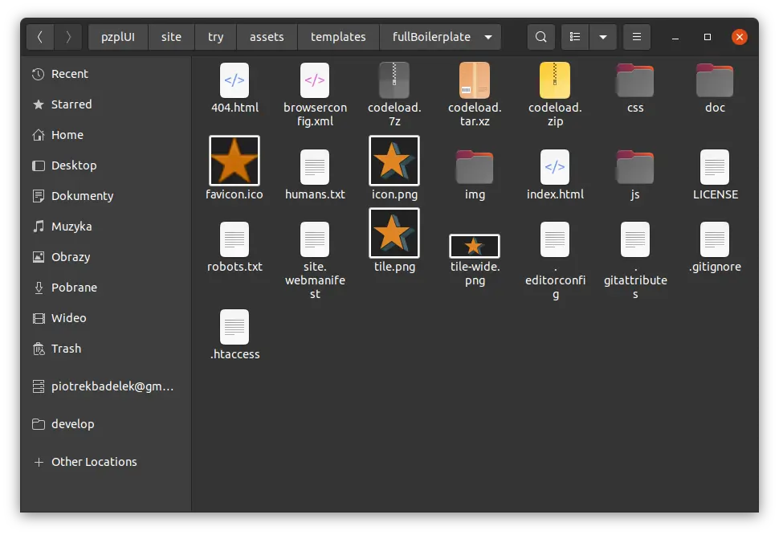Jump to pzplUI in path bar
Screen dimensions: 779x535
point(118,37)
